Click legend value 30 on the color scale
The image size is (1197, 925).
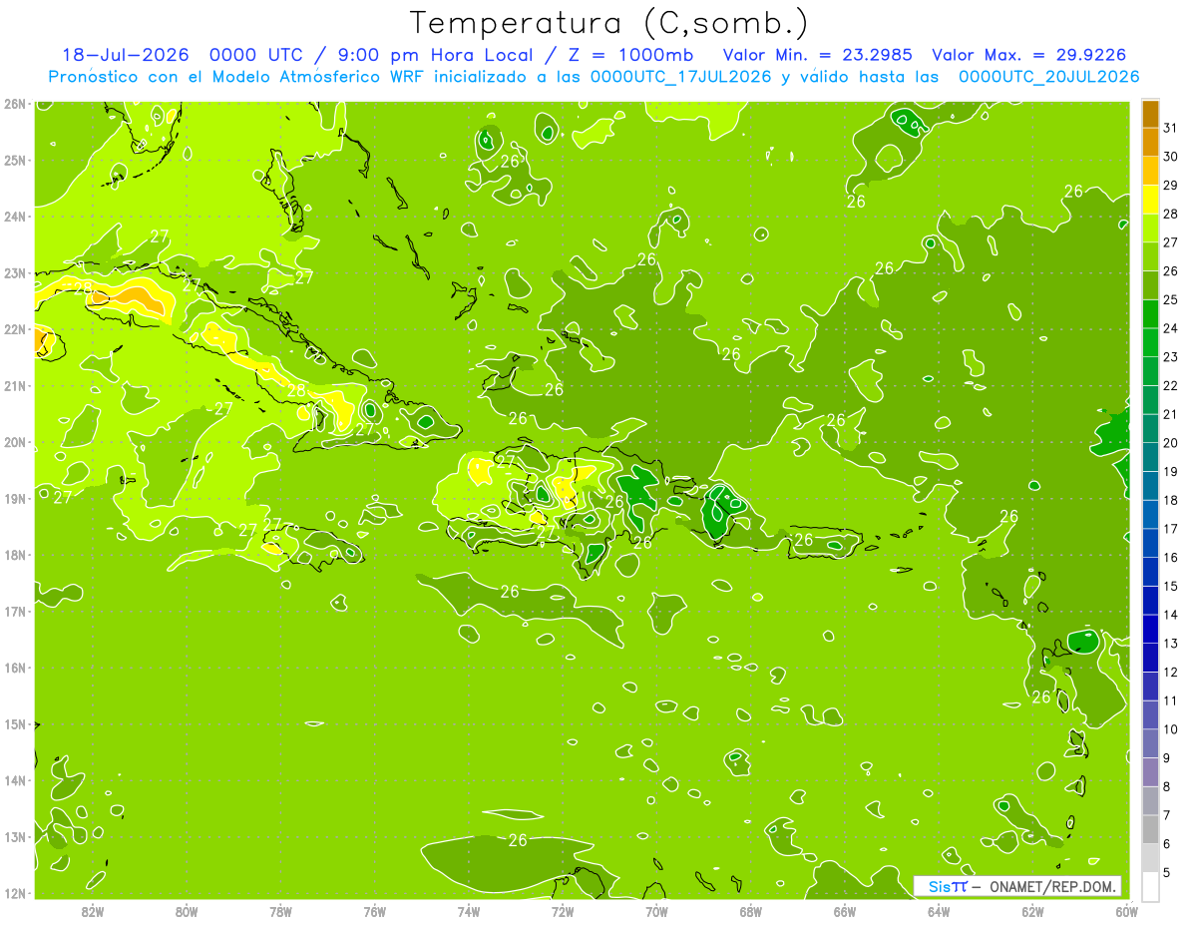click(1171, 157)
